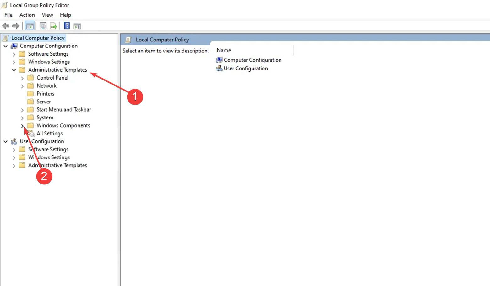The image size is (490, 286).
Task: Open Help using the question mark icon
Action: 67,26
